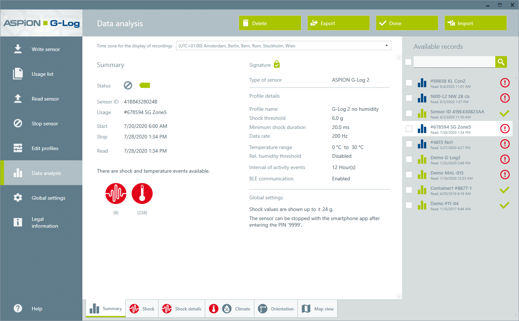
Task: Check the Demo #11-04 record checkbox
Action: 409,205
